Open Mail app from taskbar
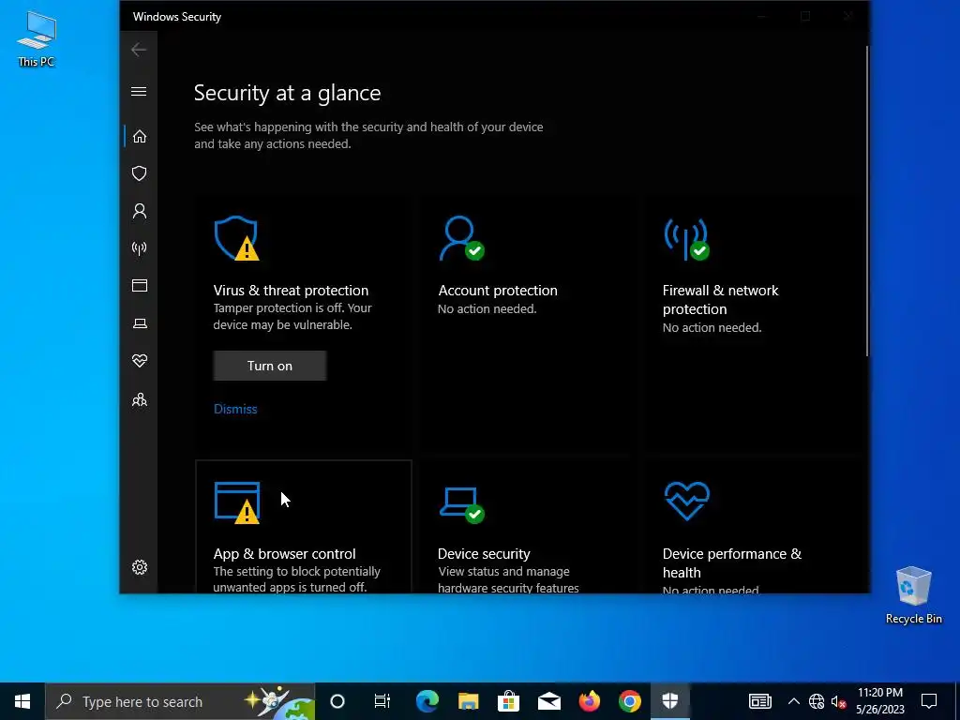The width and height of the screenshot is (960, 720). pos(549,701)
